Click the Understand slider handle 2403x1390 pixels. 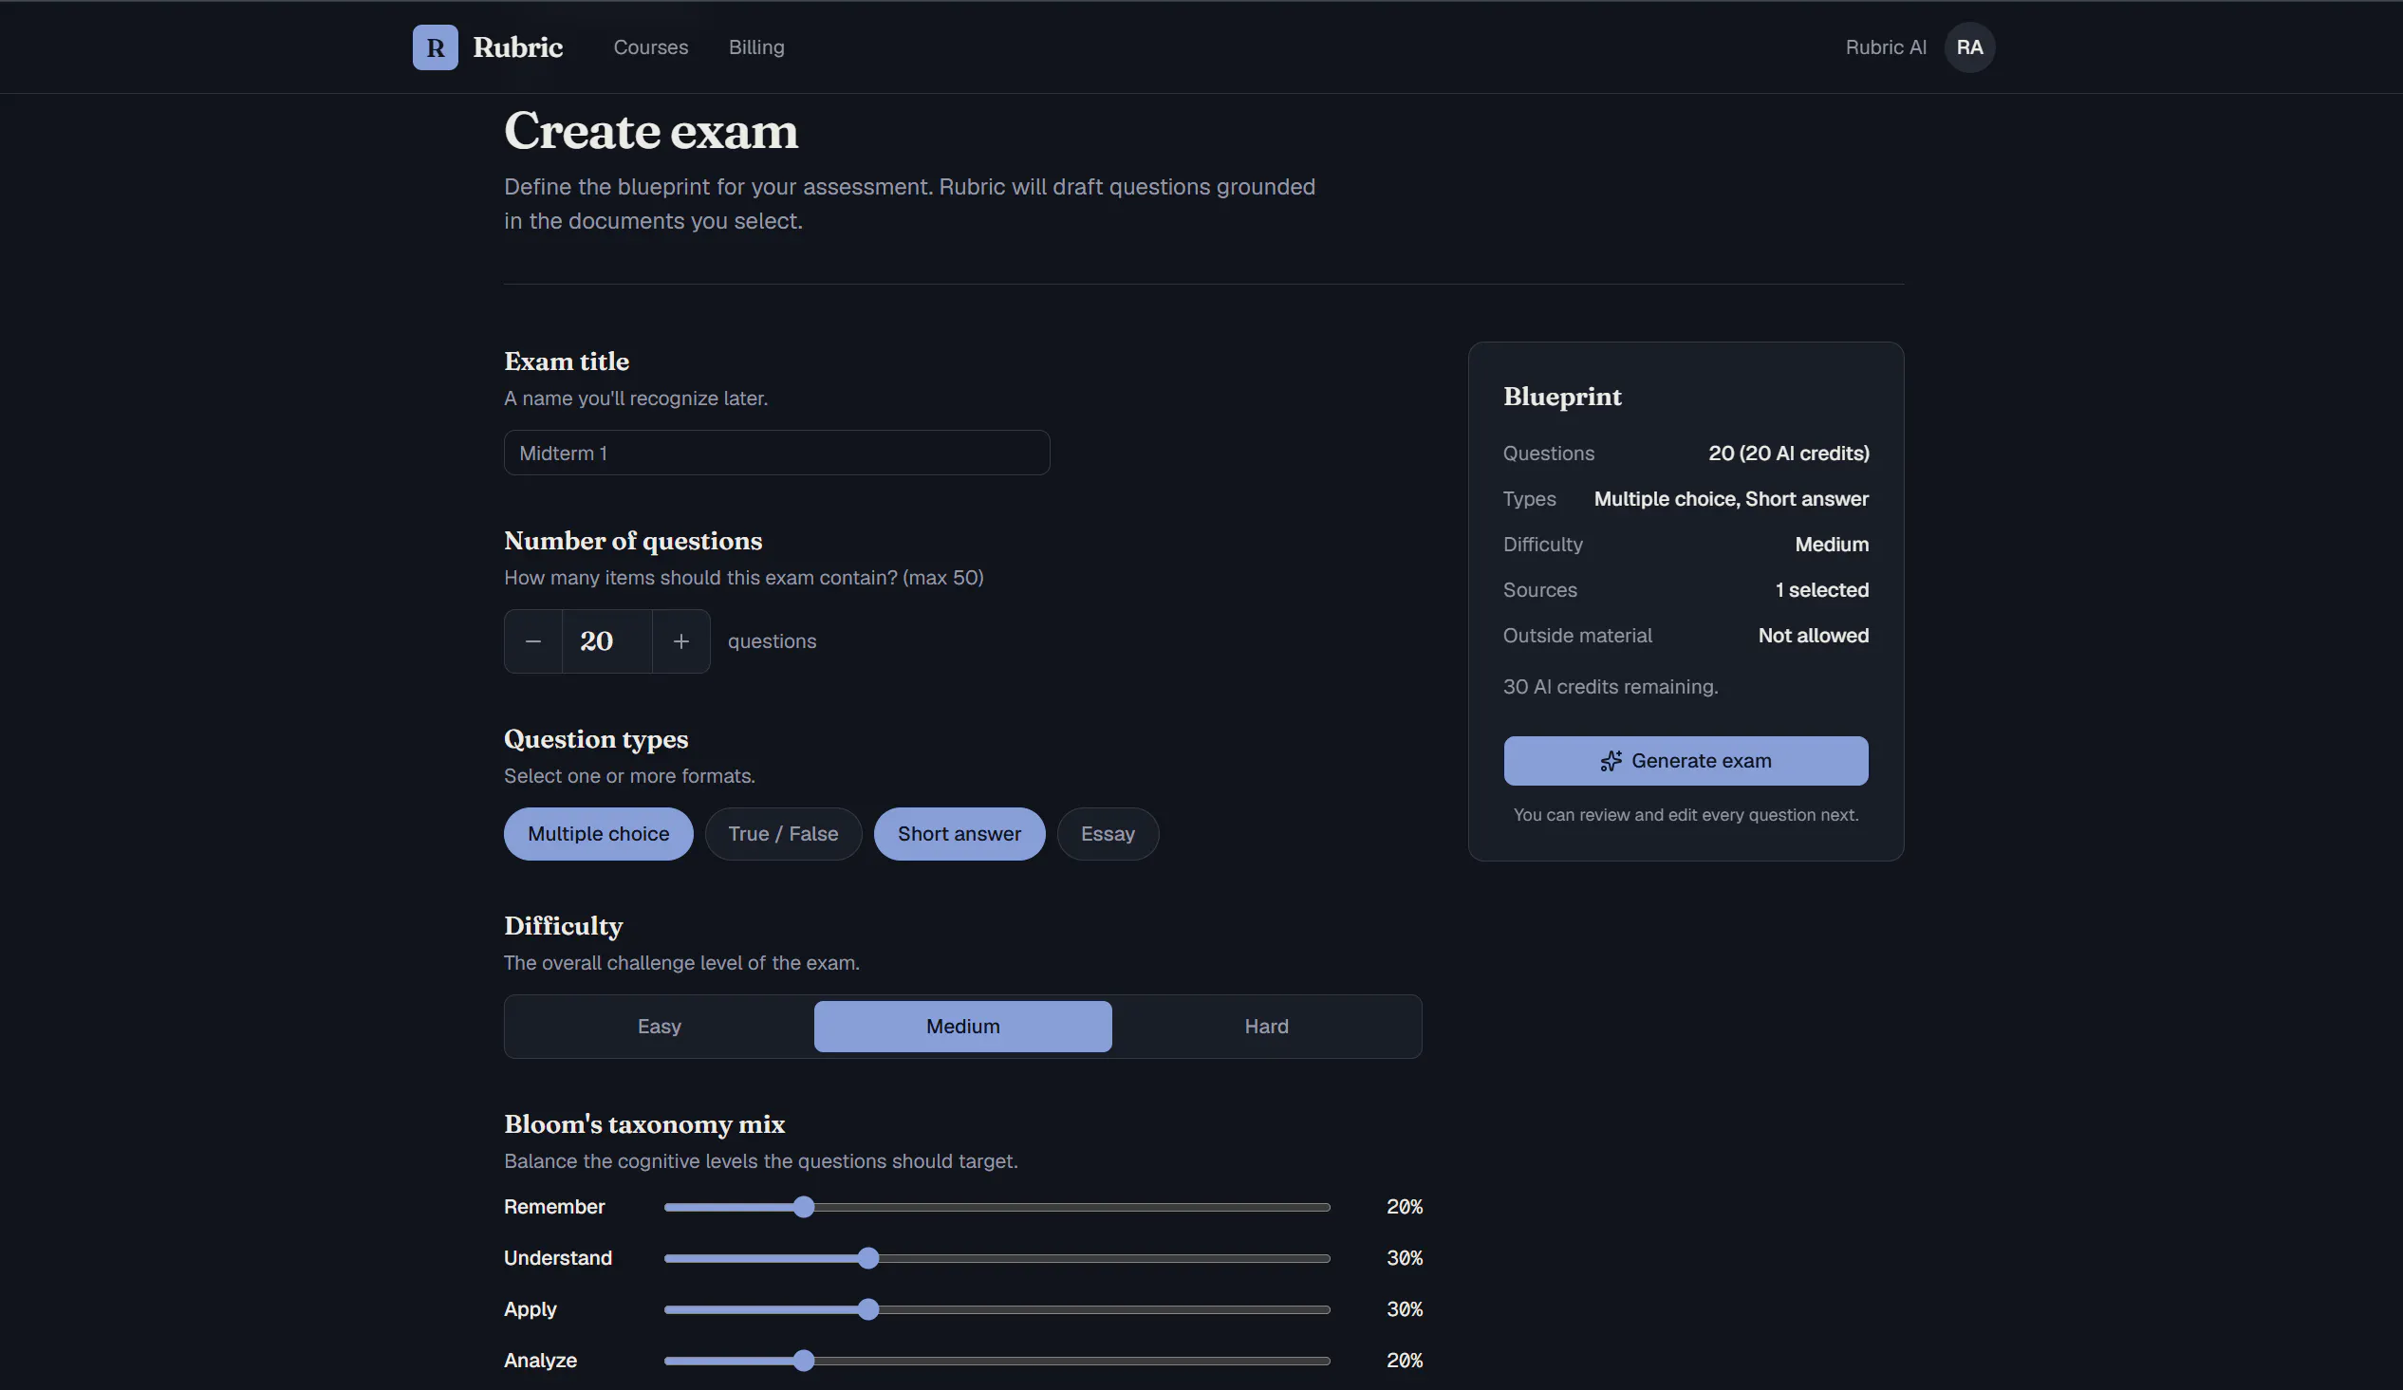[x=867, y=1257]
